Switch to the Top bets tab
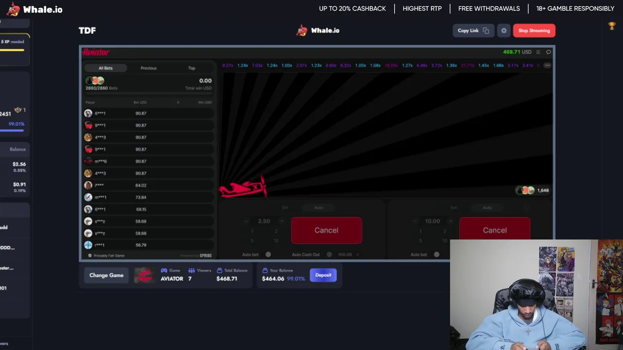Screen dimensions: 623x350 (x=192, y=68)
